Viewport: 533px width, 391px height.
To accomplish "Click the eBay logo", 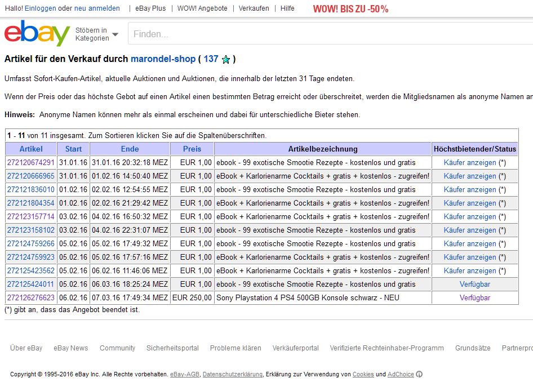I will (37, 33).
